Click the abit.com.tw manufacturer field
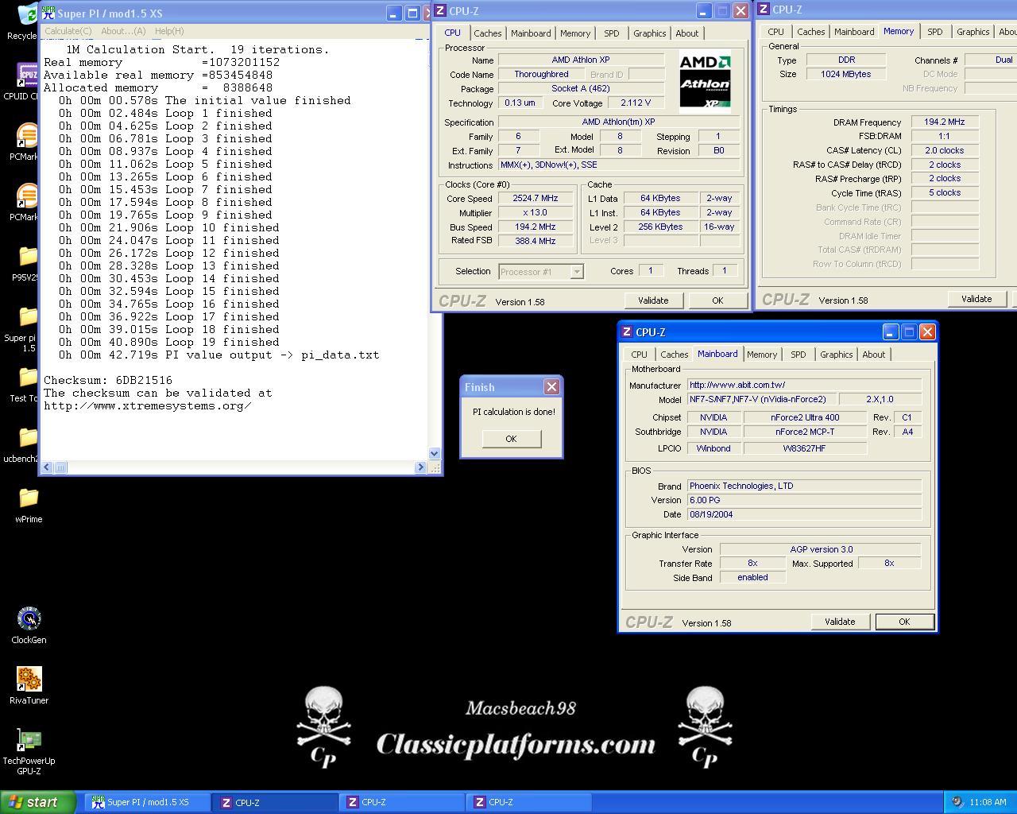The height and width of the screenshot is (814, 1017). pyautogui.click(x=804, y=385)
